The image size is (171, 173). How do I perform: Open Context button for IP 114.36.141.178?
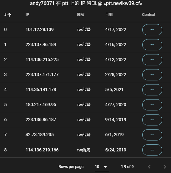pyautogui.click(x=152, y=90)
